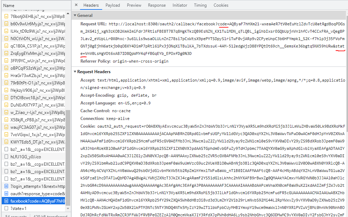Screen dimensions: 348x217
Task: Click the b60v9wUr6My.js file icon
Action: pyautogui.click(x=6, y=24)
